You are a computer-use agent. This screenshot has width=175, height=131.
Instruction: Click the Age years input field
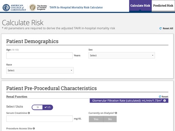(39, 56)
